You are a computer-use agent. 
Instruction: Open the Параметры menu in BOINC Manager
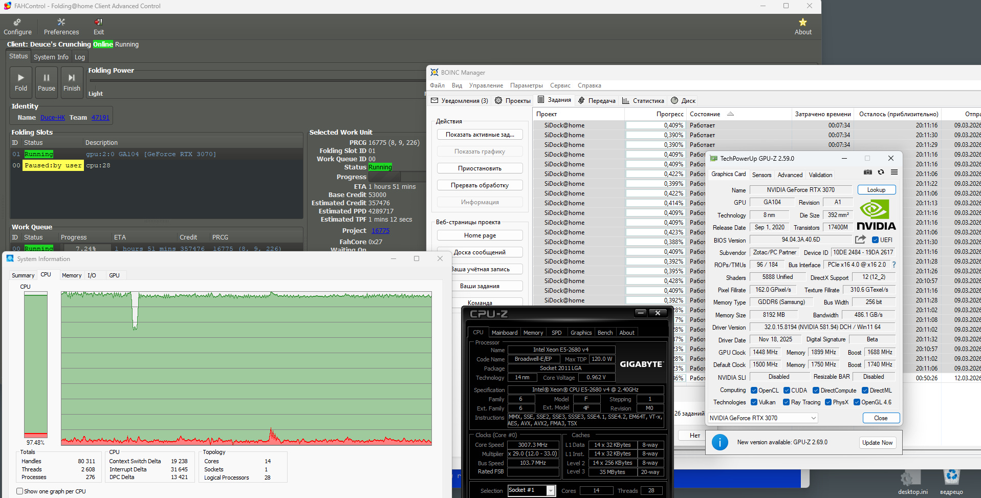[527, 85]
